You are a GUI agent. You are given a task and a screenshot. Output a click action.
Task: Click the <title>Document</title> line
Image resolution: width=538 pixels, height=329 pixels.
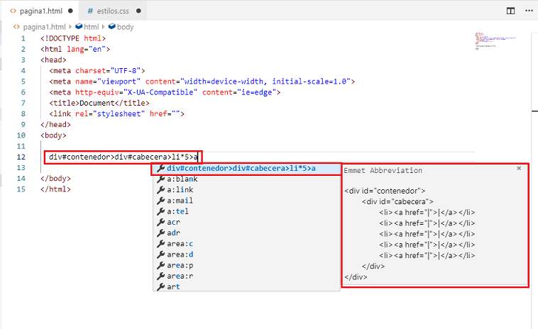point(99,103)
